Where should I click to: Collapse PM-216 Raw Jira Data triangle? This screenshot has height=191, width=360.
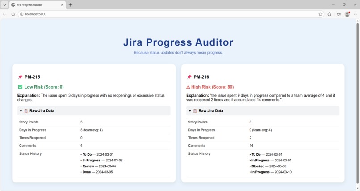(x=190, y=111)
